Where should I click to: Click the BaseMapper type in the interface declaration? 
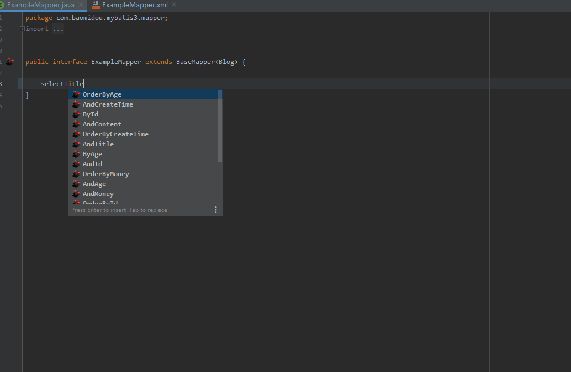tap(195, 62)
